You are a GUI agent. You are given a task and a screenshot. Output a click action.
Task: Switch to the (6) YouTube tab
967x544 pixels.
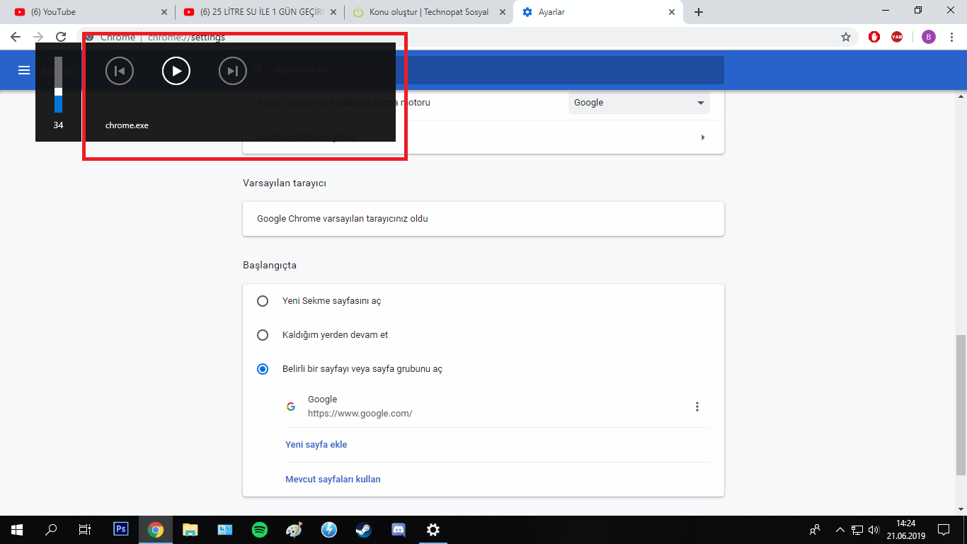point(91,12)
